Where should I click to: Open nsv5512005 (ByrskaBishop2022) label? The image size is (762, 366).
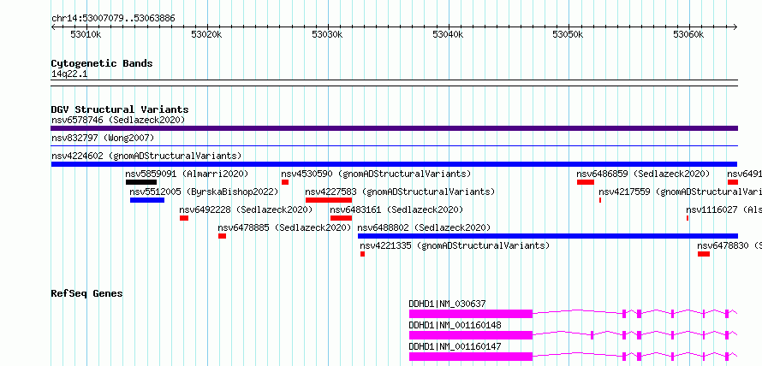point(204,192)
